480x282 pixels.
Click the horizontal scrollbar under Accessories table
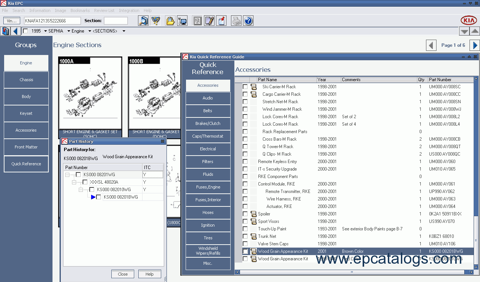352,272
